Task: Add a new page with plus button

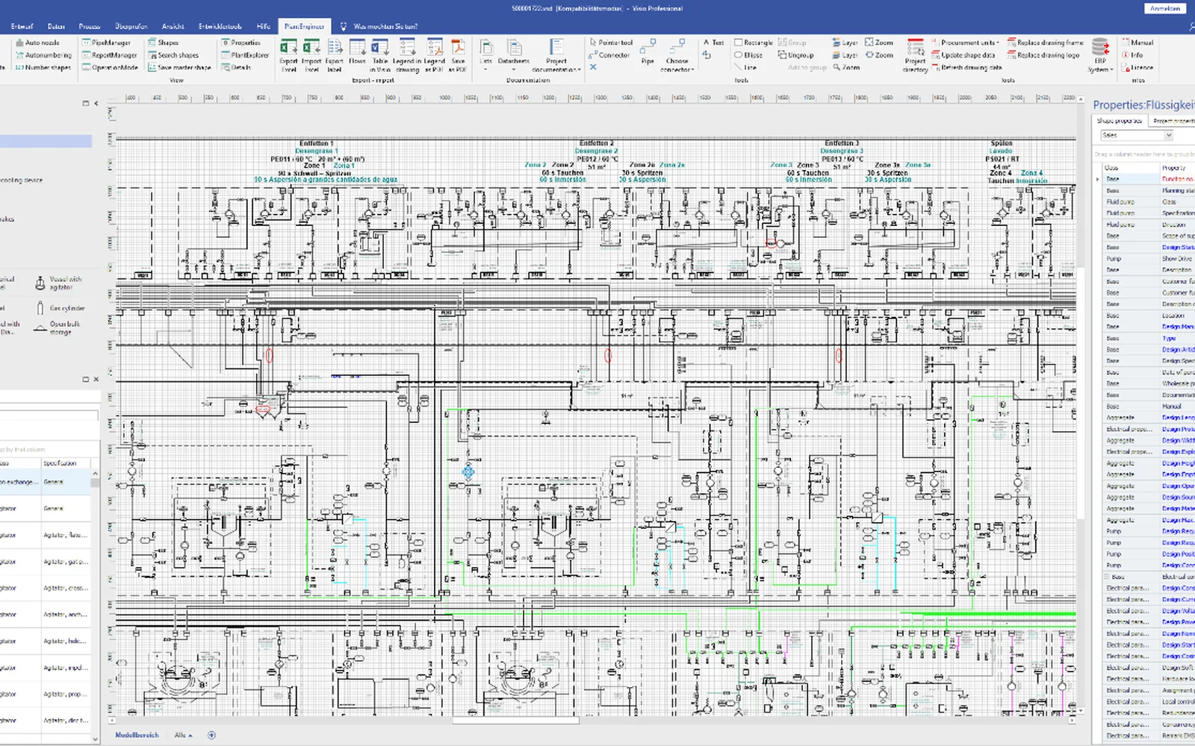Action: click(211, 735)
